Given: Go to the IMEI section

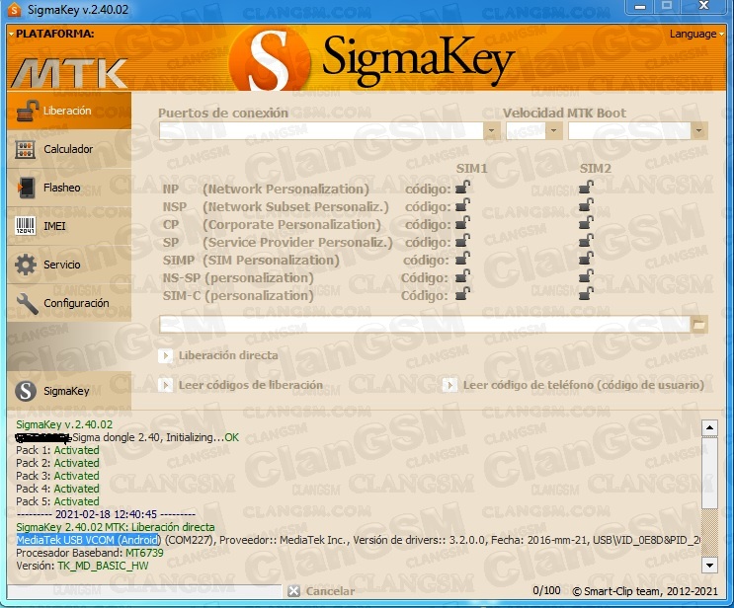Looking at the screenshot, I should 69,226.
